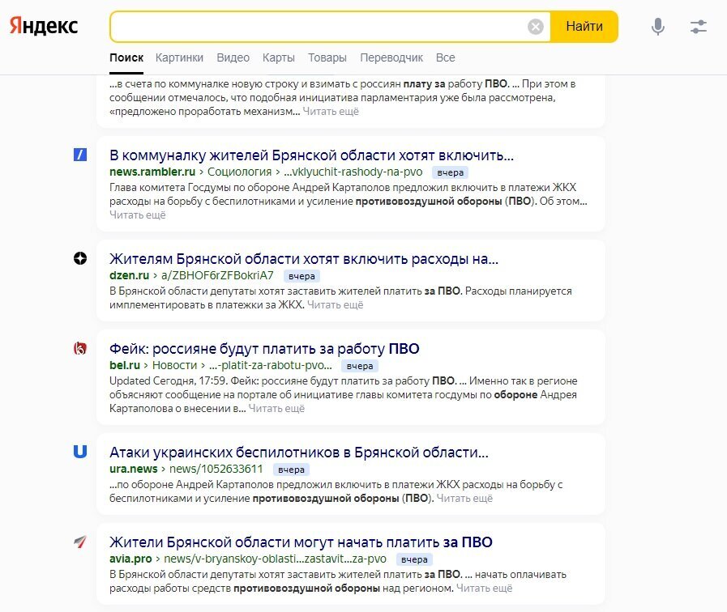Open result 'Фейк: россияне будут платить за работу ПВО'
Viewport: 727px width, 612px height.
tap(264, 349)
